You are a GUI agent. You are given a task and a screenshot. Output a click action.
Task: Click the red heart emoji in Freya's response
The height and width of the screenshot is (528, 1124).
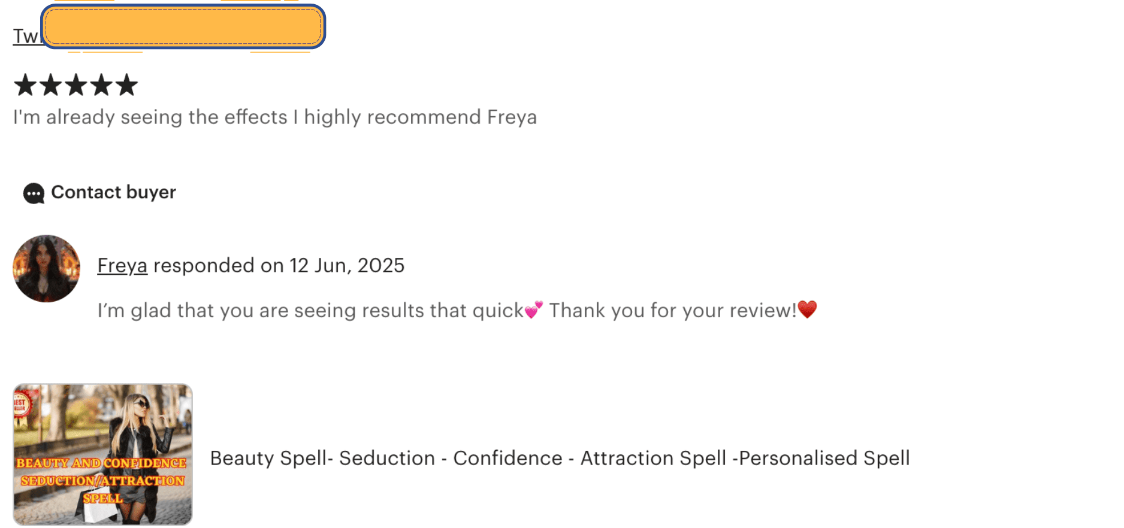(807, 309)
